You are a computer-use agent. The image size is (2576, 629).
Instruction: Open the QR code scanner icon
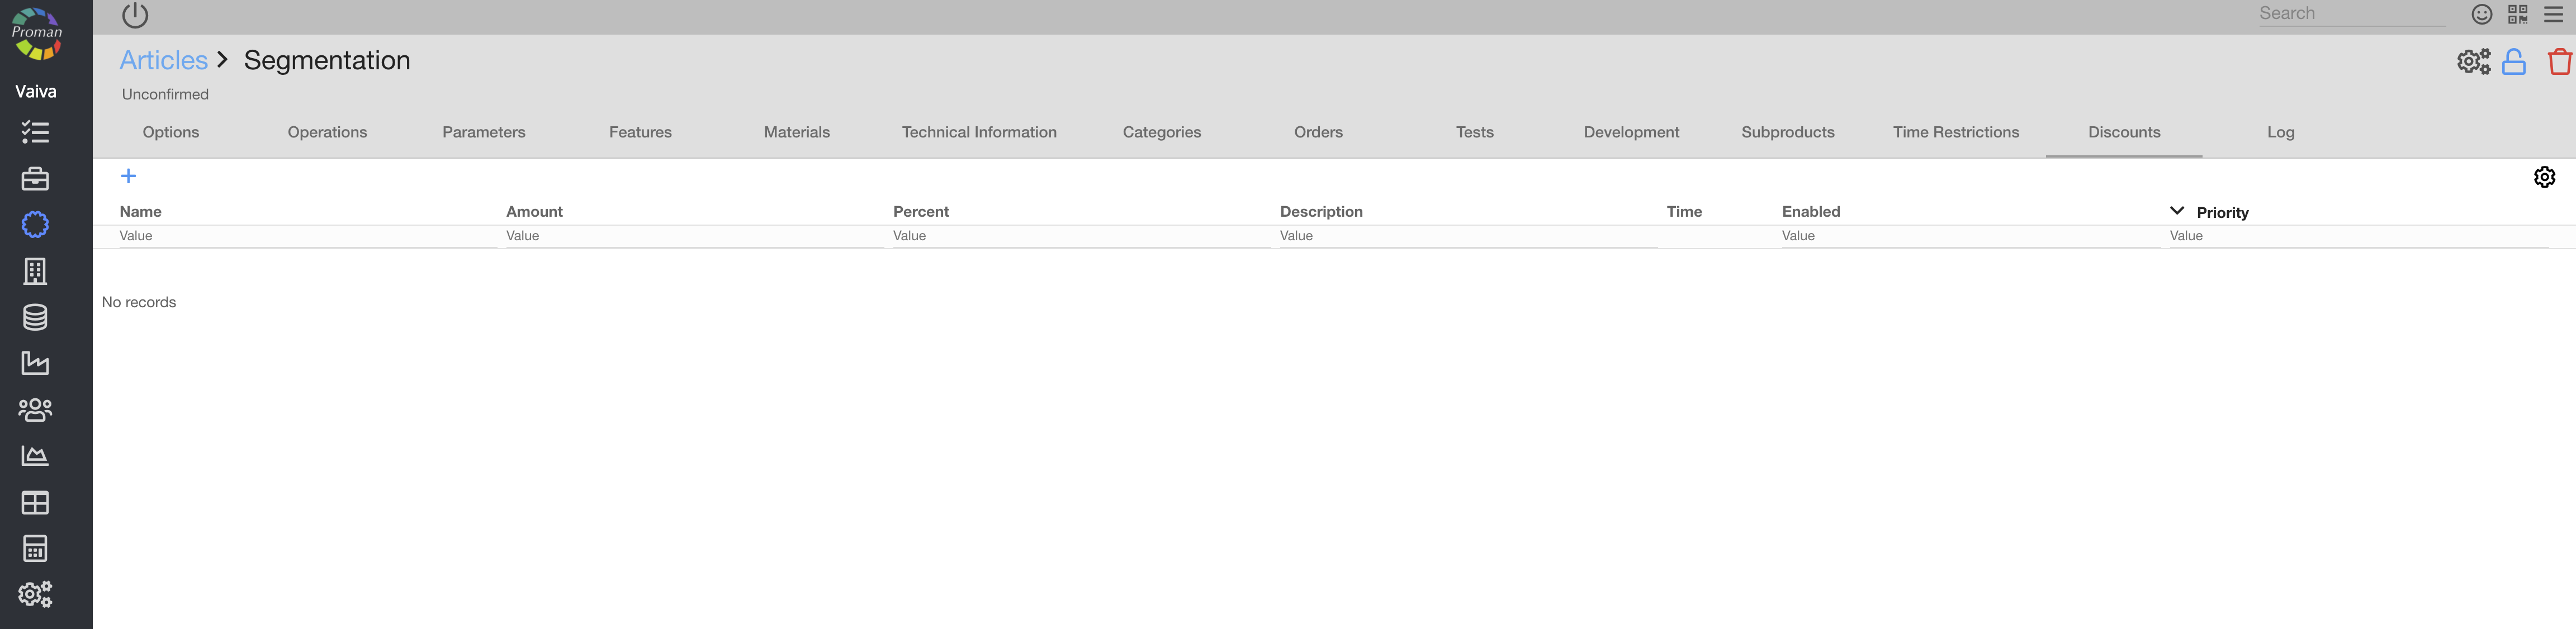pos(2517,14)
